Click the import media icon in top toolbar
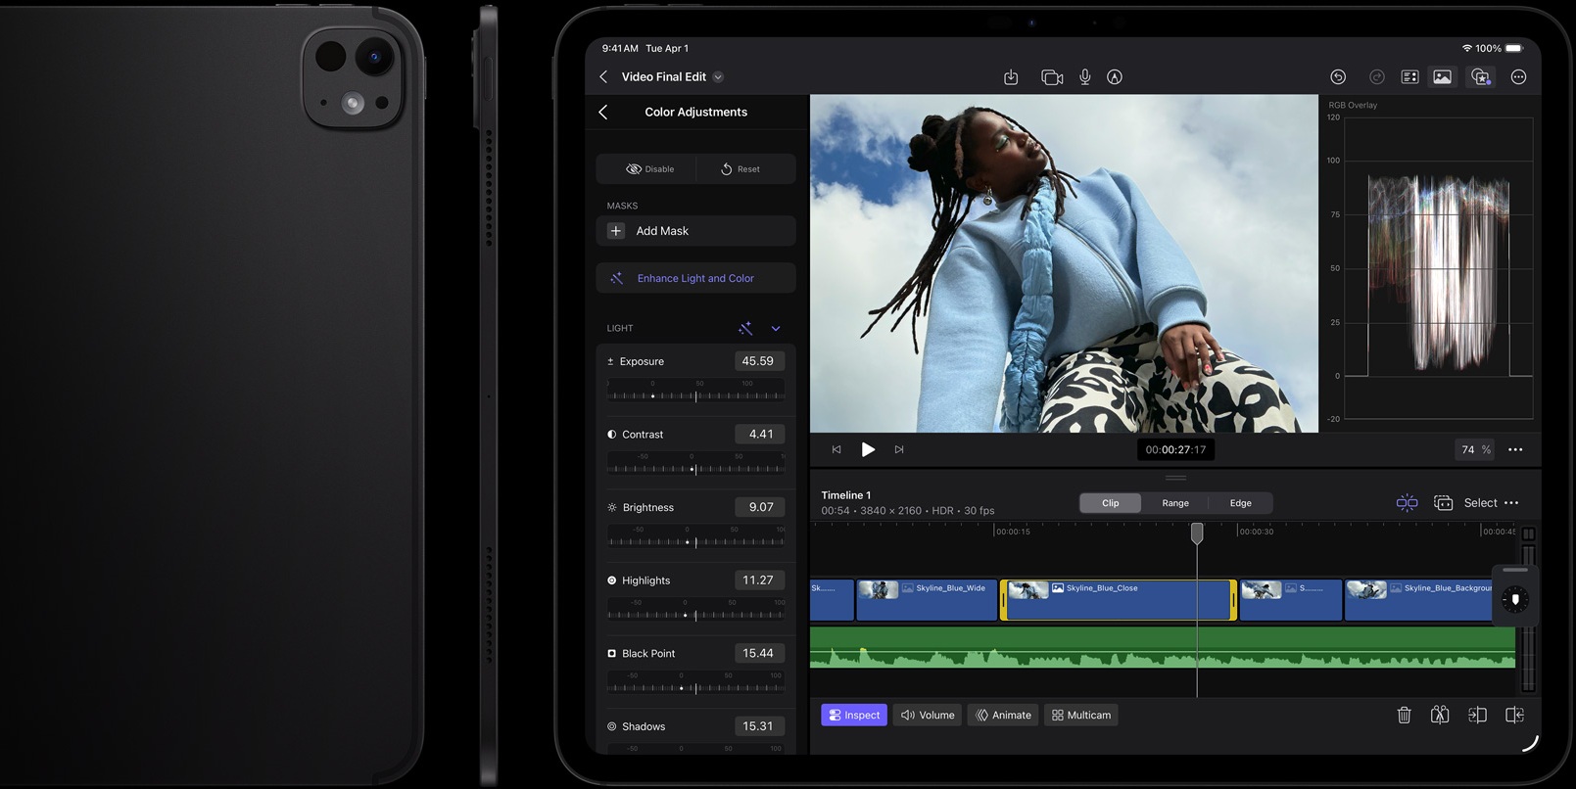 coord(1011,77)
